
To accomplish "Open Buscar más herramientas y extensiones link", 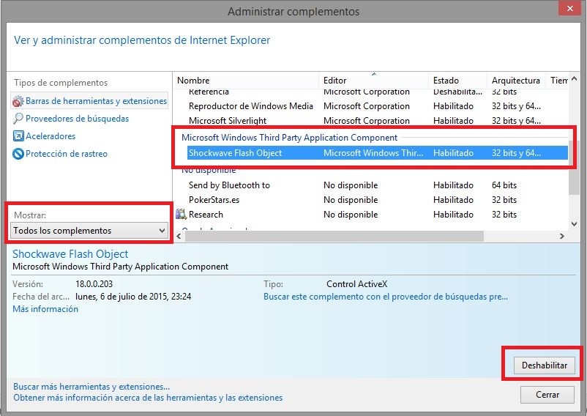I will click(x=91, y=387).
